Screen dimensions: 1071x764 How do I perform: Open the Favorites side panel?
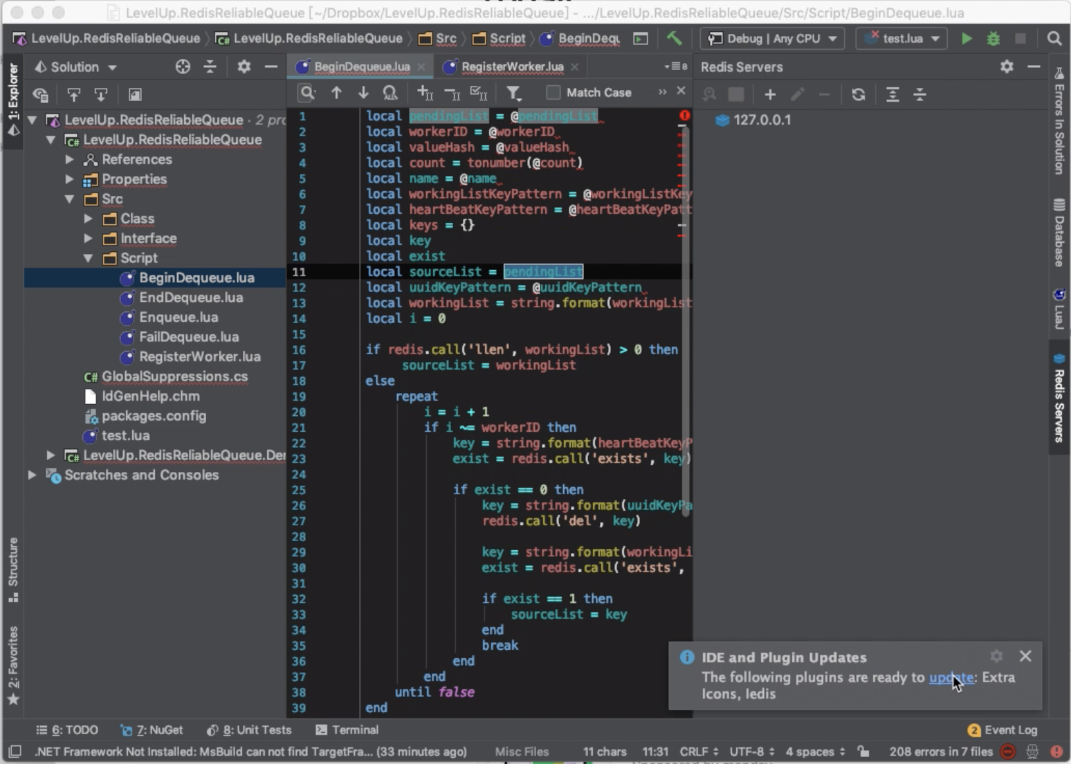(13, 666)
